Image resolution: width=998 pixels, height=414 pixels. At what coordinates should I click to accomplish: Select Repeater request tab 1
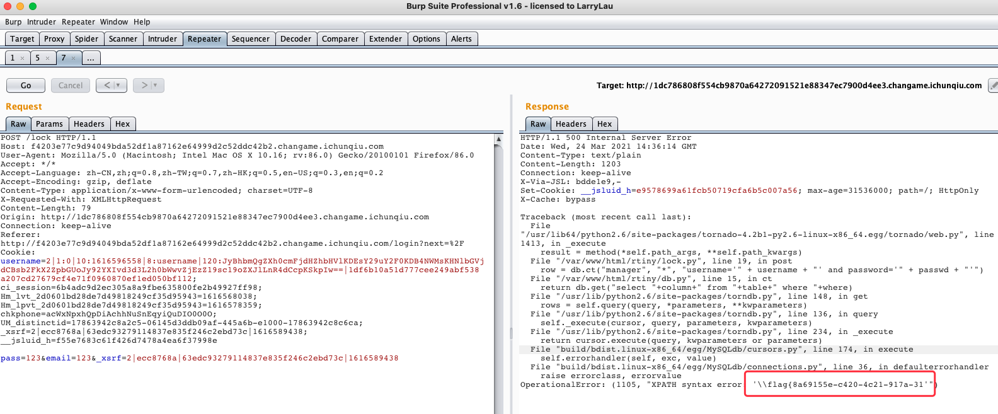(13, 58)
